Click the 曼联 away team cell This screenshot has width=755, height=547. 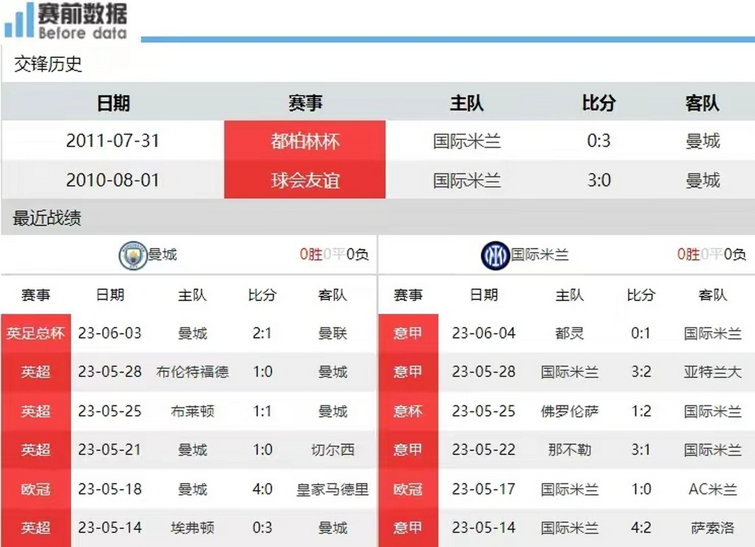click(x=333, y=333)
